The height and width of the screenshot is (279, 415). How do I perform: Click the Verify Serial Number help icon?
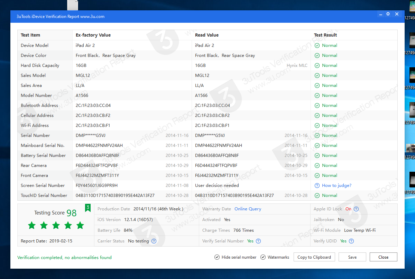258,241
